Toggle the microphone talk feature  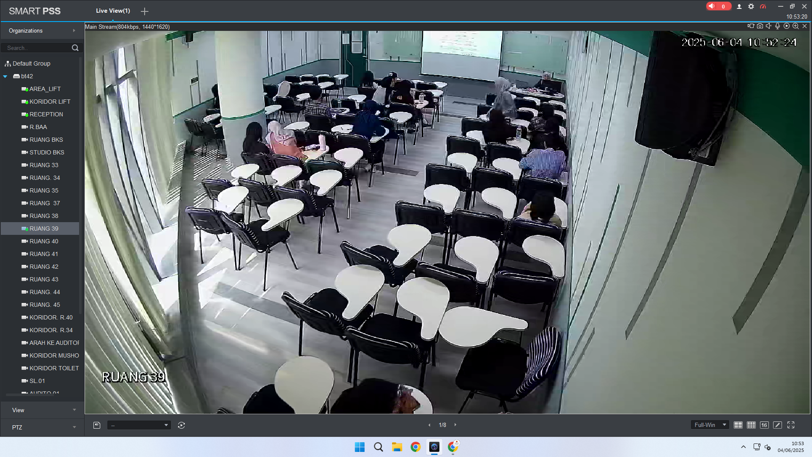tap(778, 26)
